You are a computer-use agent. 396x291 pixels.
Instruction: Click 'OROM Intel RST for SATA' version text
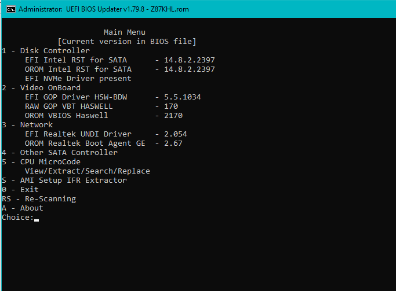(190, 69)
